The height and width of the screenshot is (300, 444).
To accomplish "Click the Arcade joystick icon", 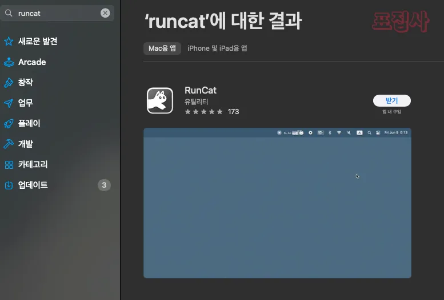I will tap(9, 62).
